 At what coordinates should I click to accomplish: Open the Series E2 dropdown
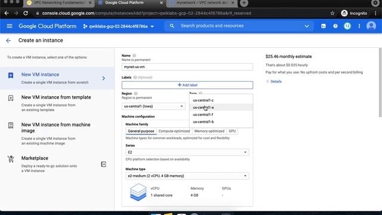[x=187, y=152]
